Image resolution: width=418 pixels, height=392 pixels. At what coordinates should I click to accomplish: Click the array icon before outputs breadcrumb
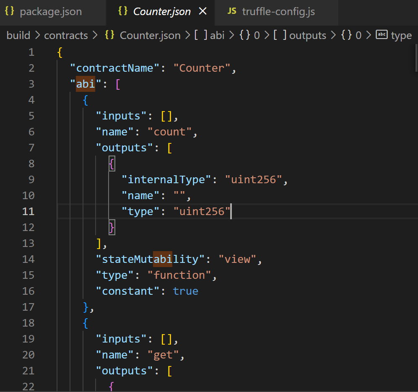(x=280, y=35)
